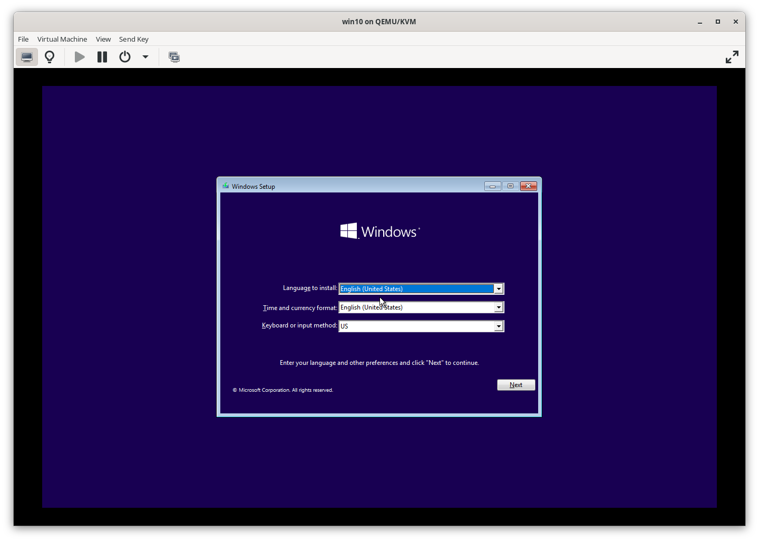The height and width of the screenshot is (541, 759).
Task: Click the Time and currency format label
Action: [x=300, y=308]
